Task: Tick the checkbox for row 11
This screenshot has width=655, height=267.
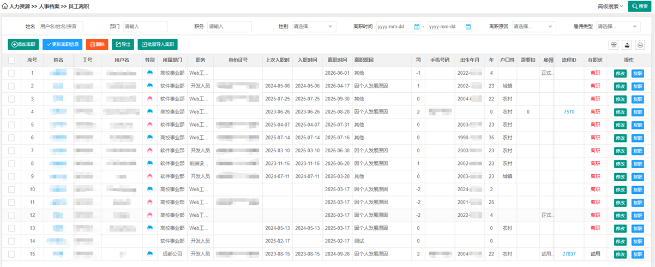Action: [11, 202]
